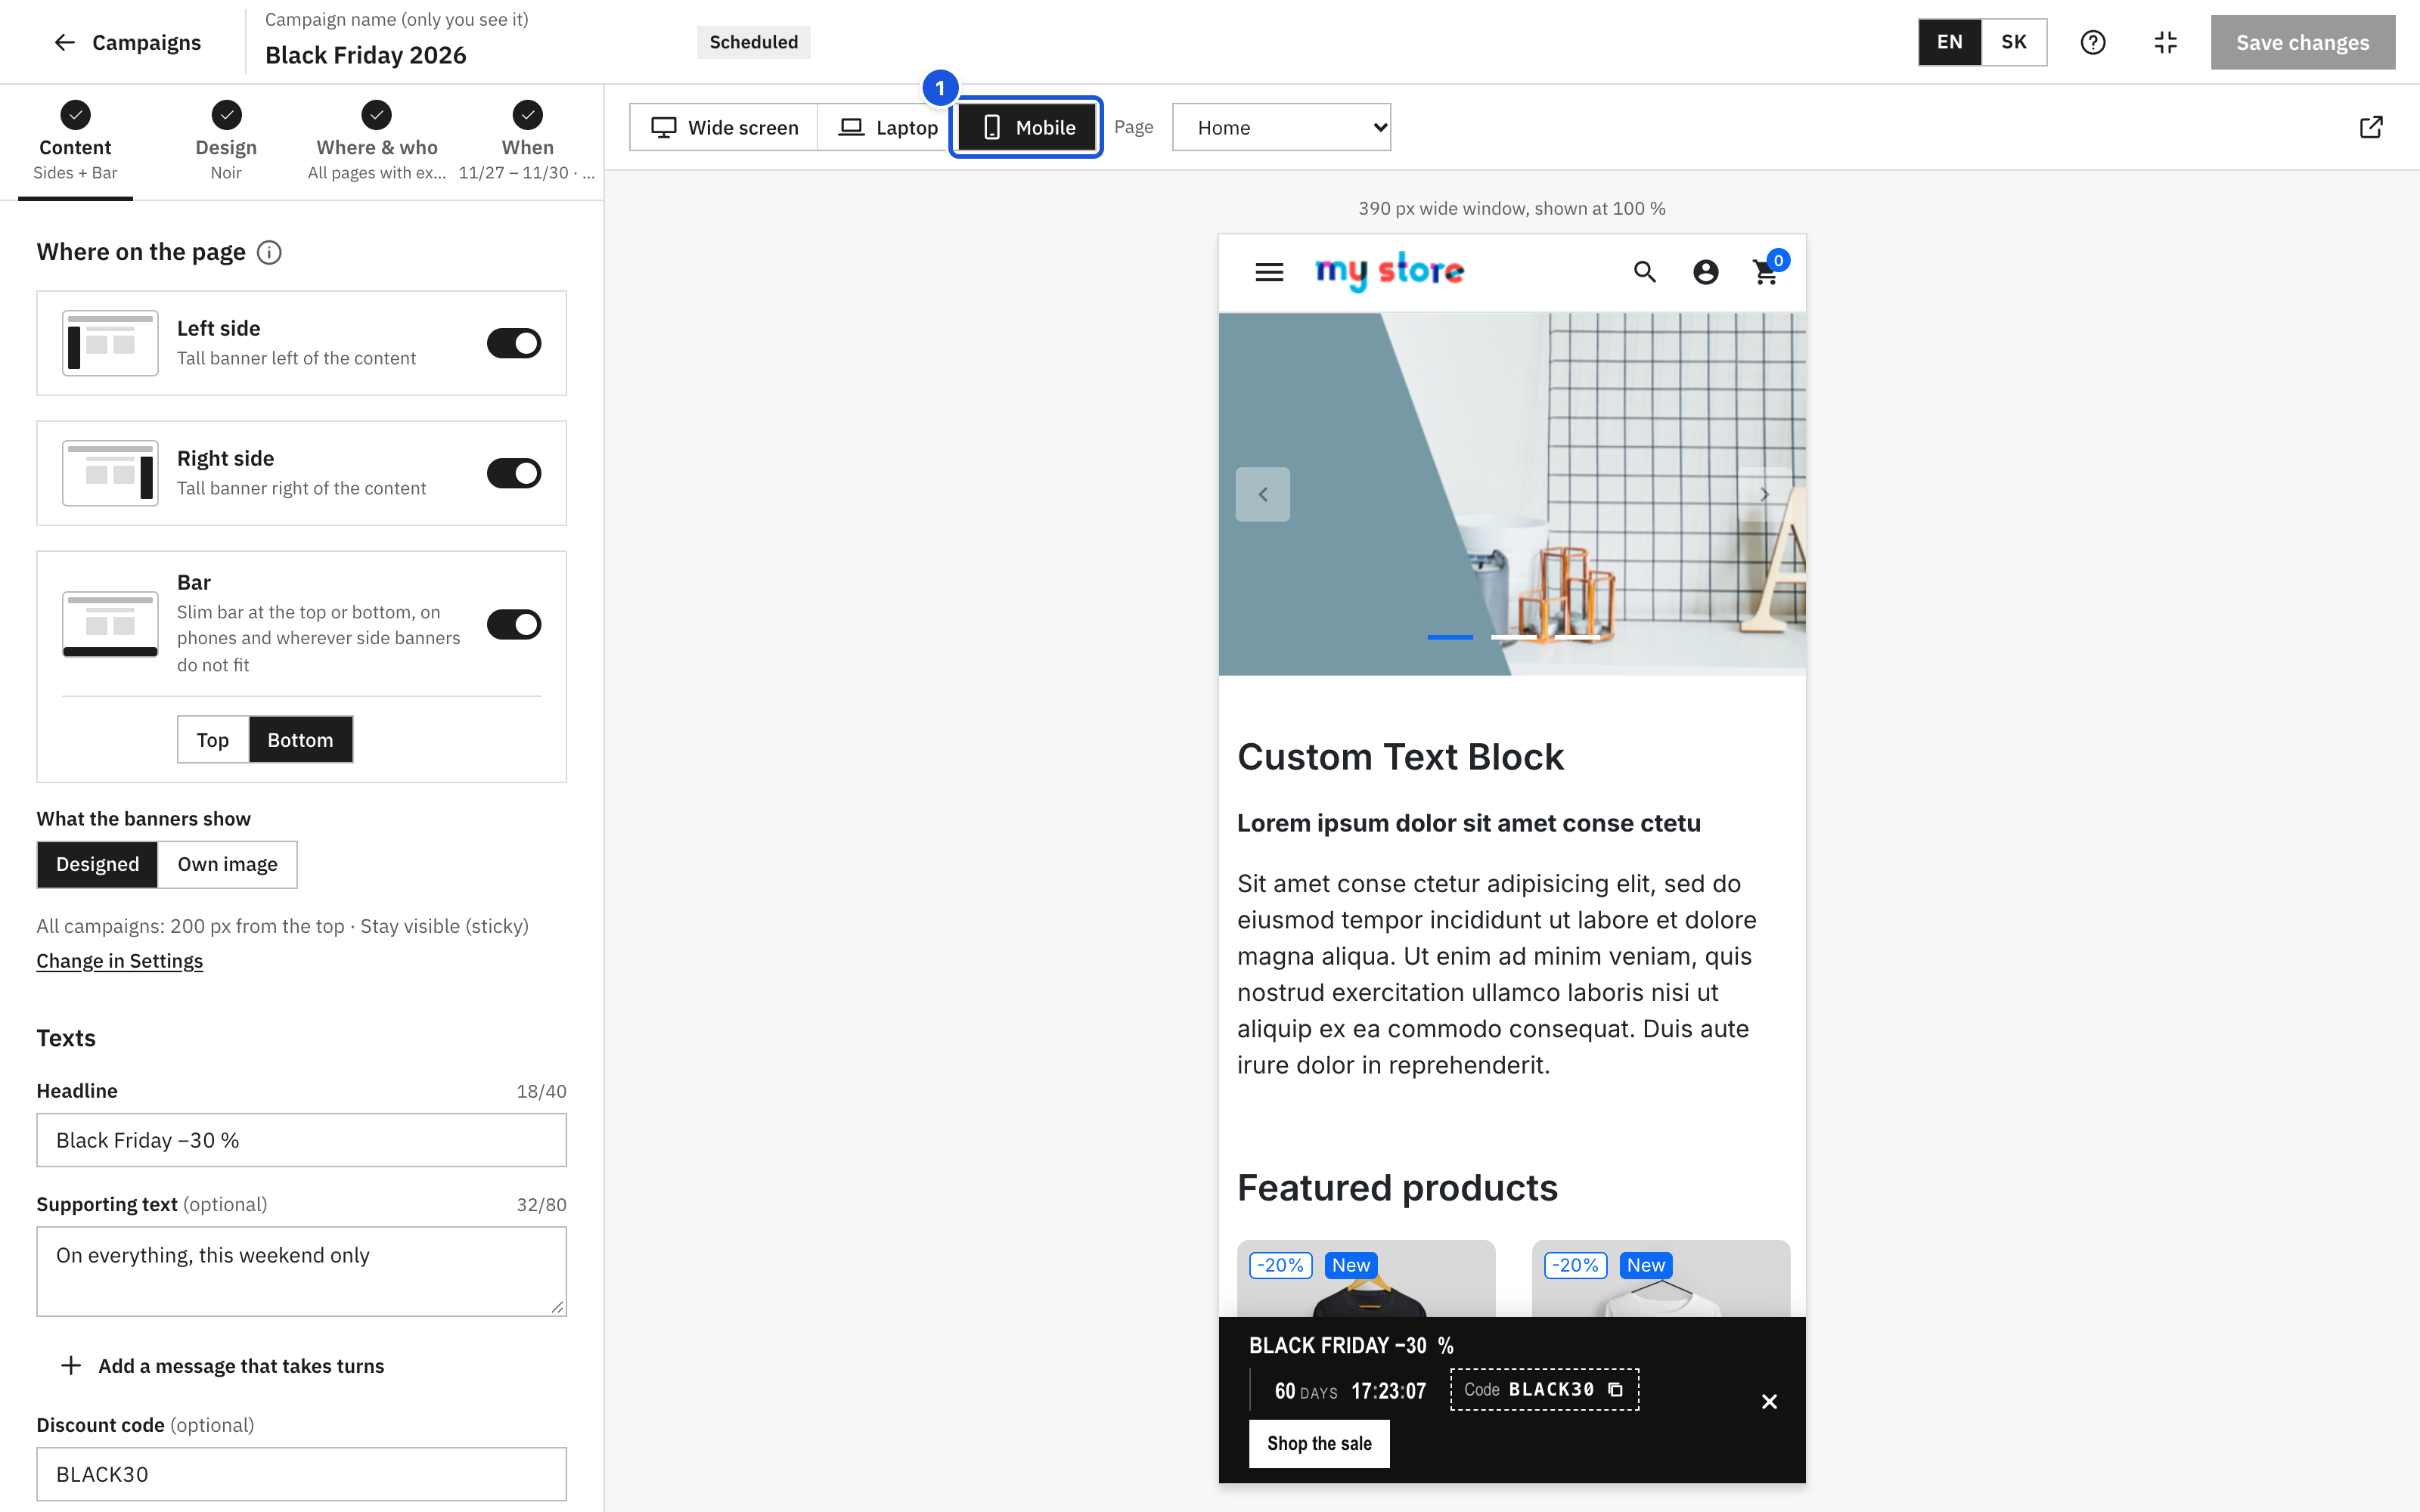Click into the Discount code field

[x=301, y=1474]
